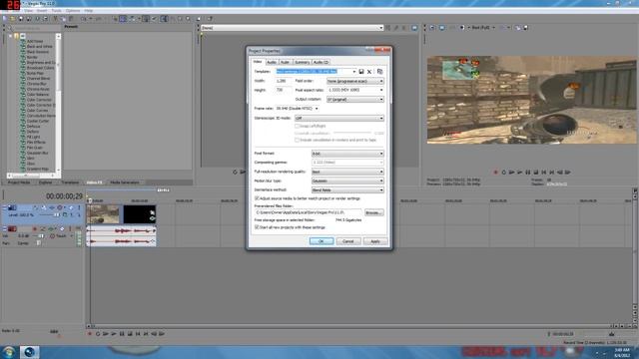Image resolution: width=639 pixels, height=359 pixels.
Task: Open the Pixel aspect ratio dropdown
Action: 355,90
